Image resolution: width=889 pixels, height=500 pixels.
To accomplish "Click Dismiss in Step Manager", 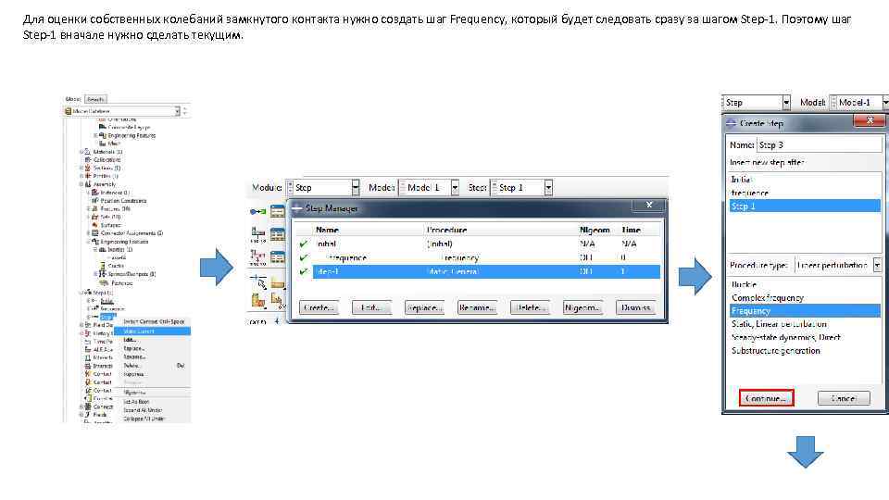I will click(x=635, y=307).
